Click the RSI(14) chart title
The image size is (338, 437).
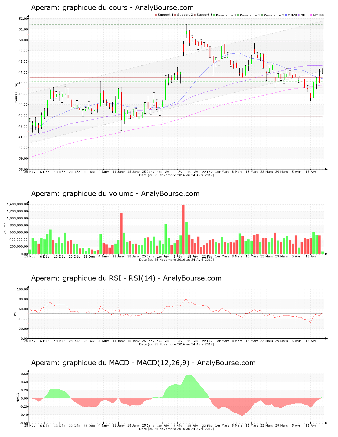point(126,278)
